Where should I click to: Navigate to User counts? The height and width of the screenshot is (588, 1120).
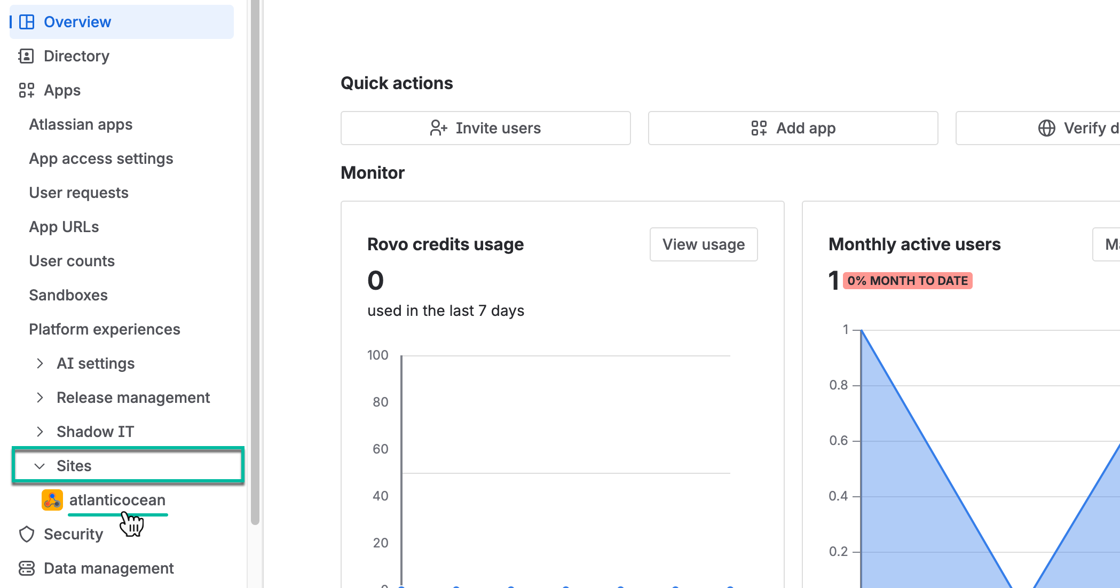tap(72, 260)
